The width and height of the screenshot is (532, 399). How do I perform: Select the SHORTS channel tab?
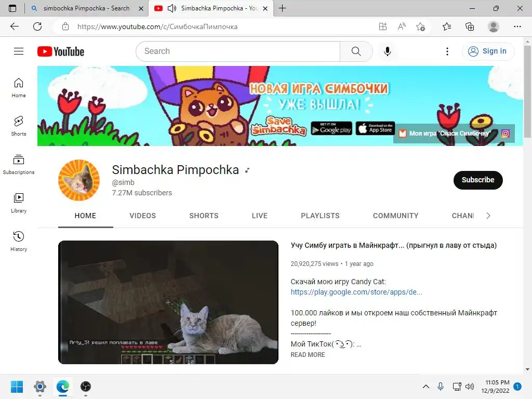[x=204, y=216]
